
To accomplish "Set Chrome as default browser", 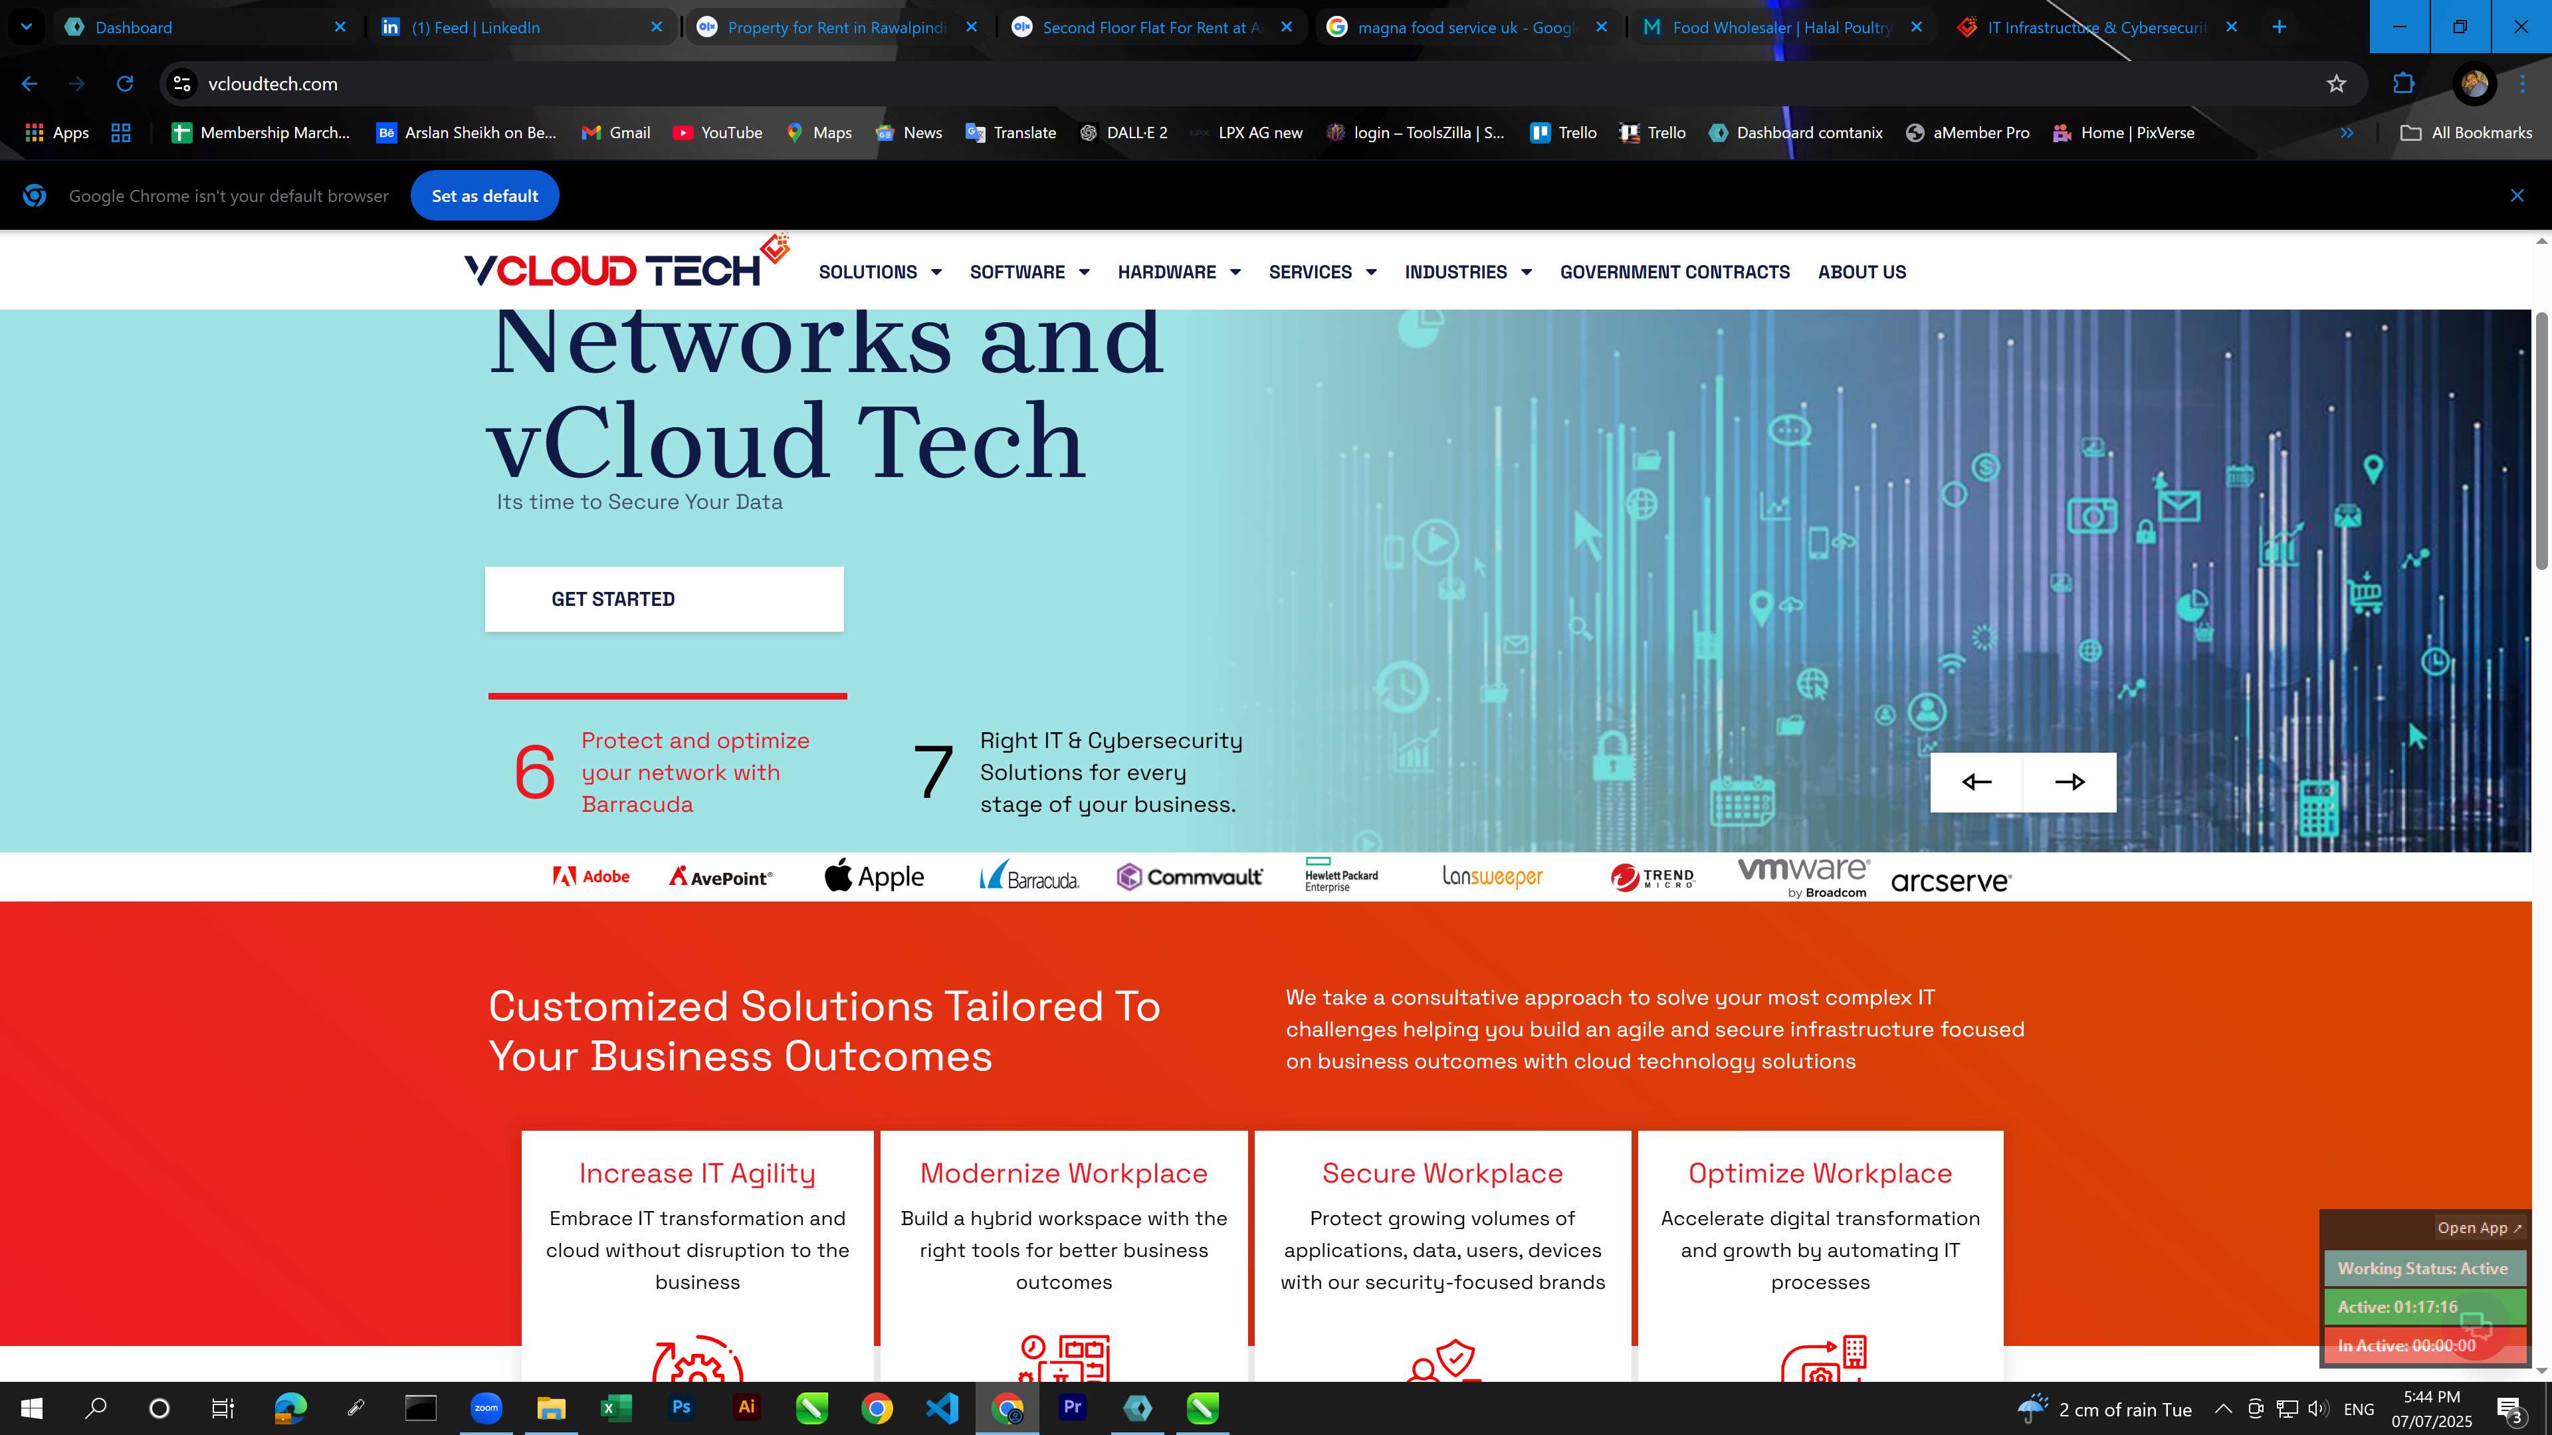I will click(484, 196).
